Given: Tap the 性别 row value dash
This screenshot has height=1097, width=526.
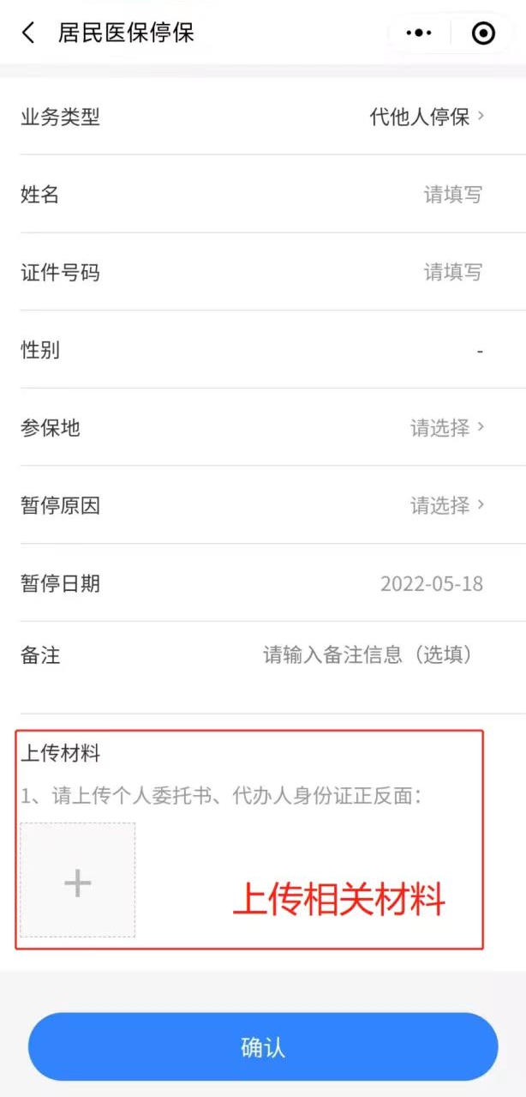Looking at the screenshot, I should [x=481, y=351].
